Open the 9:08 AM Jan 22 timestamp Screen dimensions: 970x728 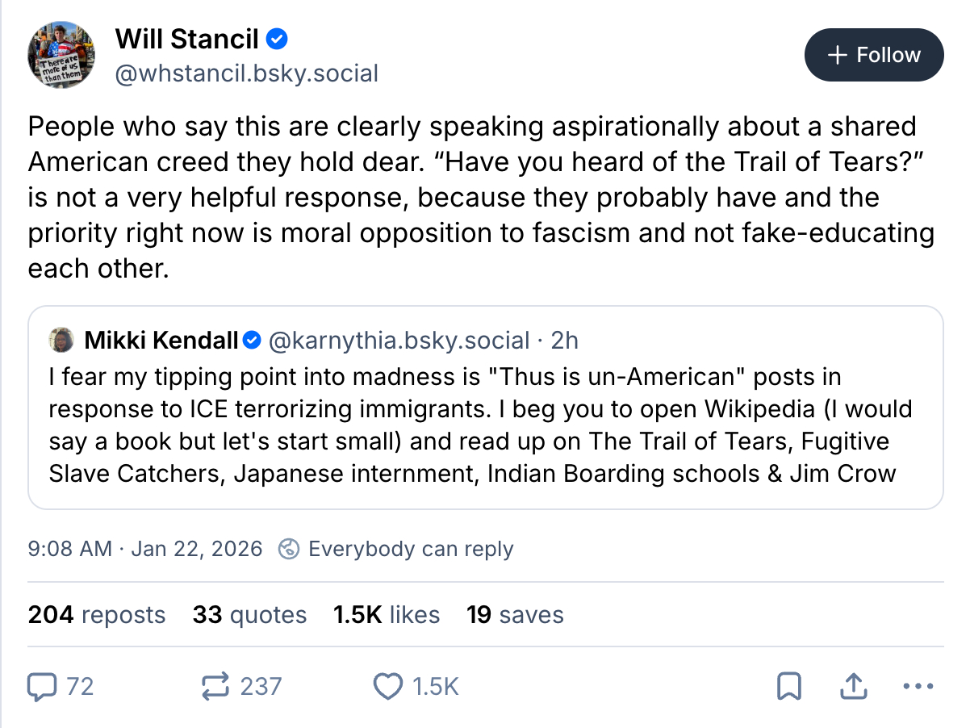145,550
